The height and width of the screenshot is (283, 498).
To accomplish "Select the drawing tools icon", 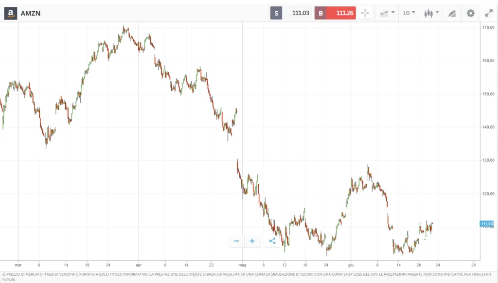I will [x=452, y=13].
